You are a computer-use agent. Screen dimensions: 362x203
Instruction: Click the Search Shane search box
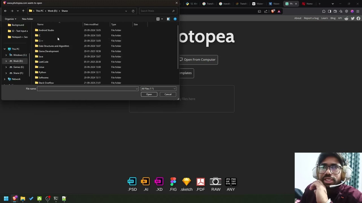coord(158,11)
